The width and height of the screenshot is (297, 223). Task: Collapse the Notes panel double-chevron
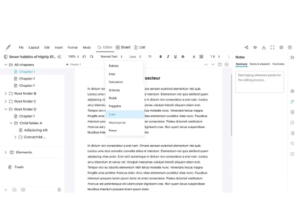pyautogui.click(x=292, y=58)
